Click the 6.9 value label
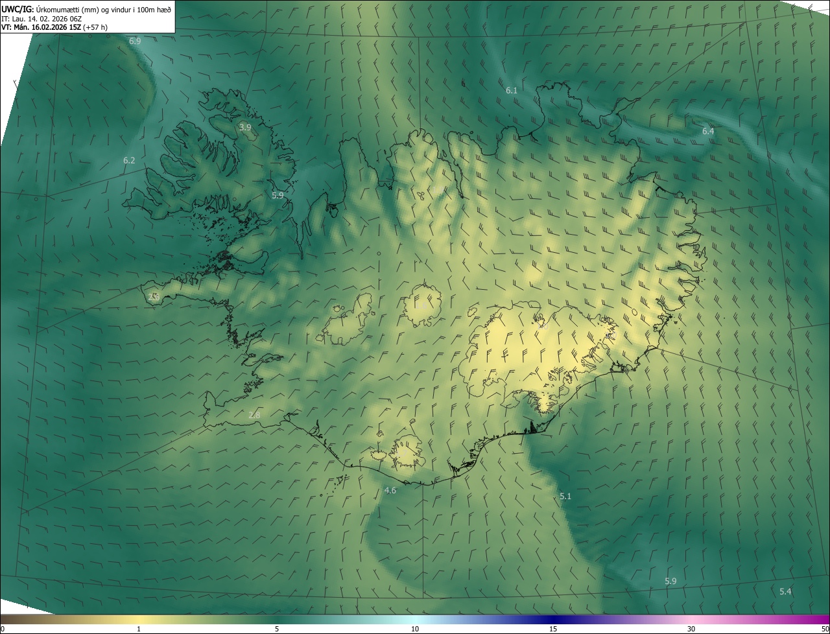 [135, 41]
